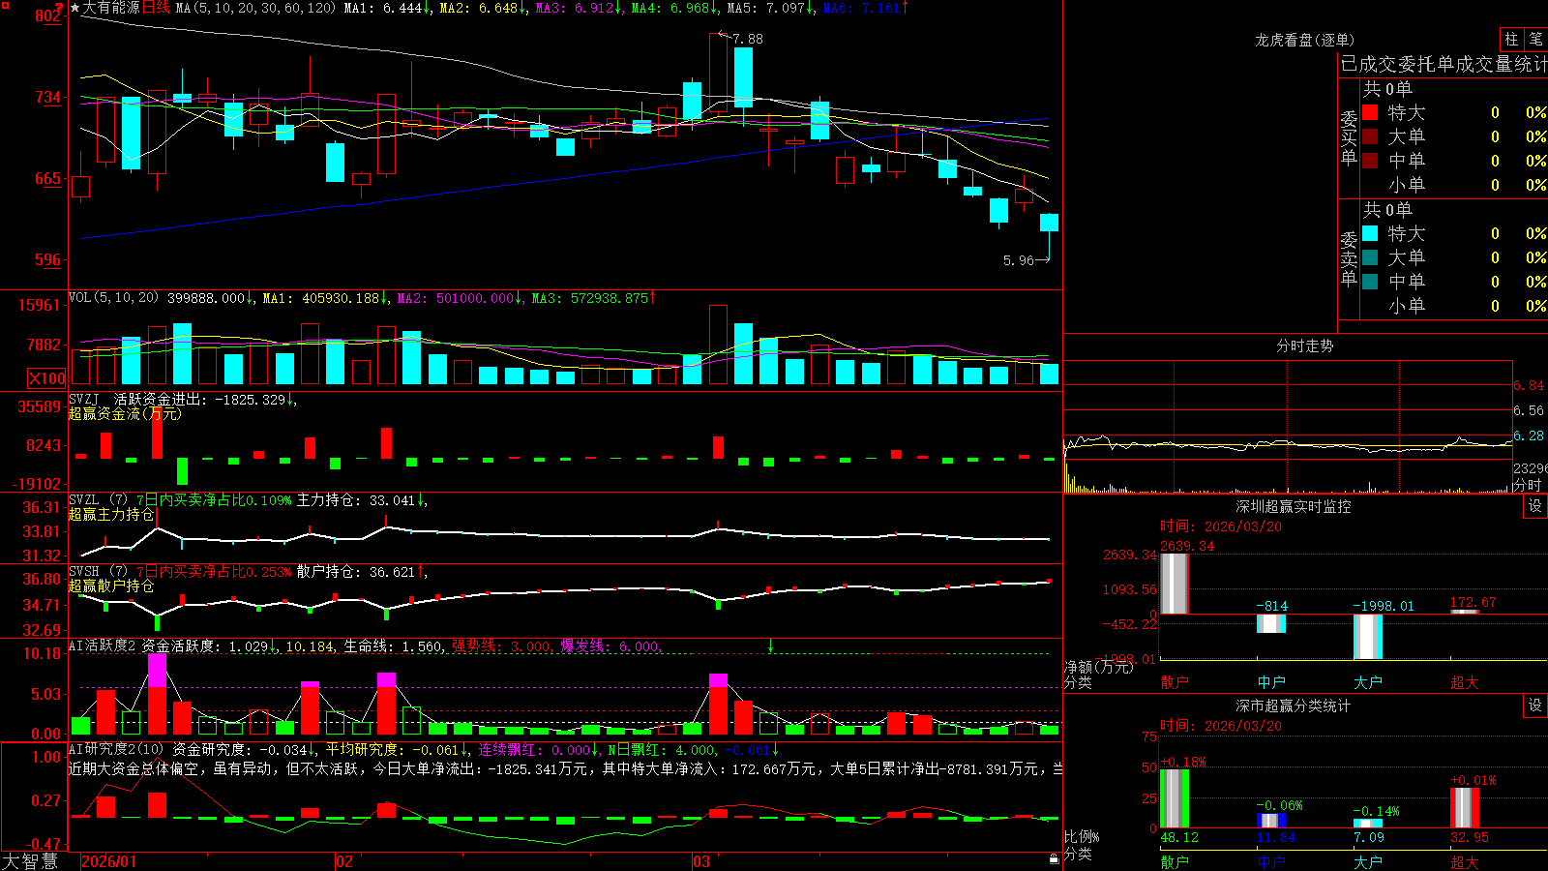Screen dimensions: 1548x871
Task: Open VOL(5,10,20) indicator parameters
Action: [x=113, y=298]
